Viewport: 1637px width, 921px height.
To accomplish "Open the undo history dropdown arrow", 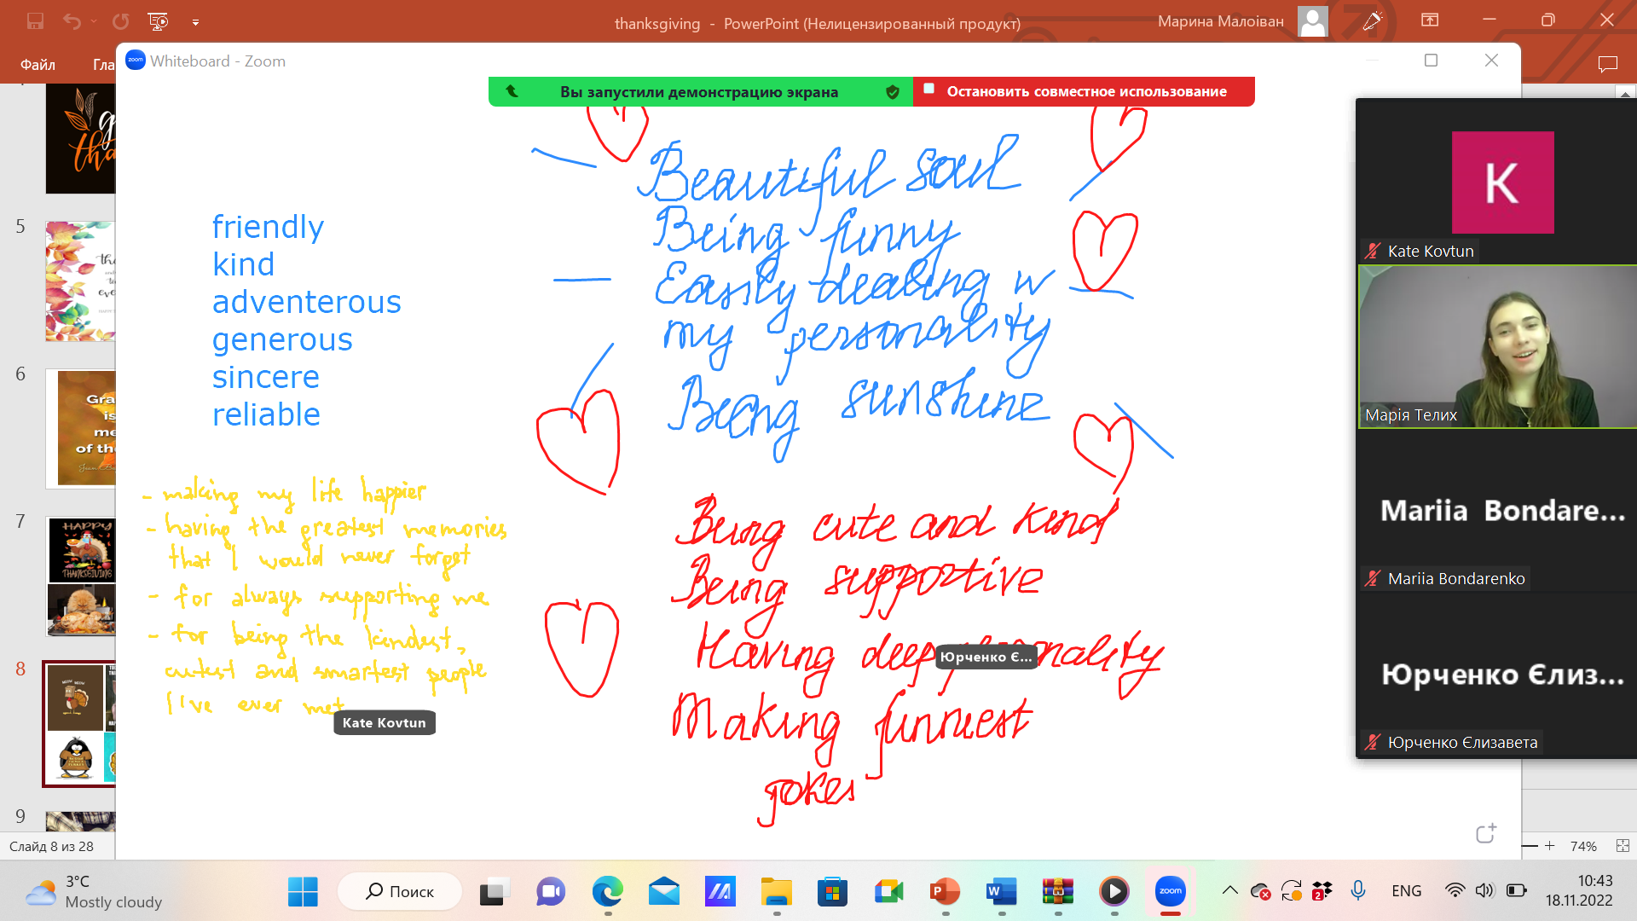I will (94, 22).
